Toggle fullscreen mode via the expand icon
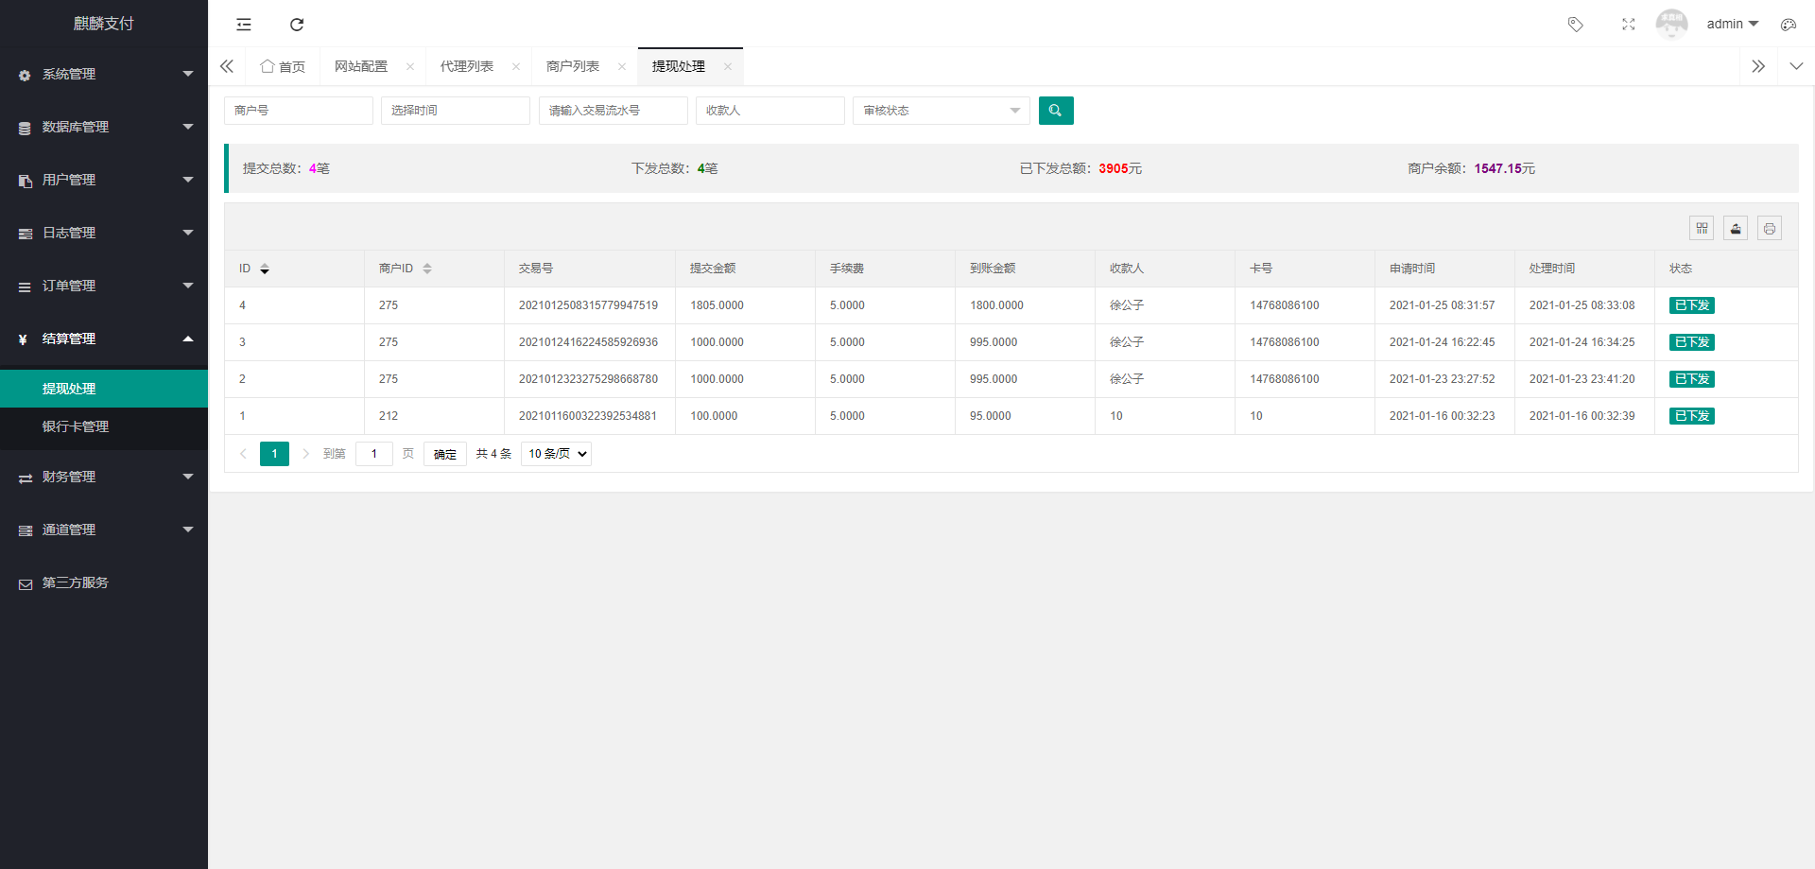This screenshot has width=1815, height=869. 1628,24
